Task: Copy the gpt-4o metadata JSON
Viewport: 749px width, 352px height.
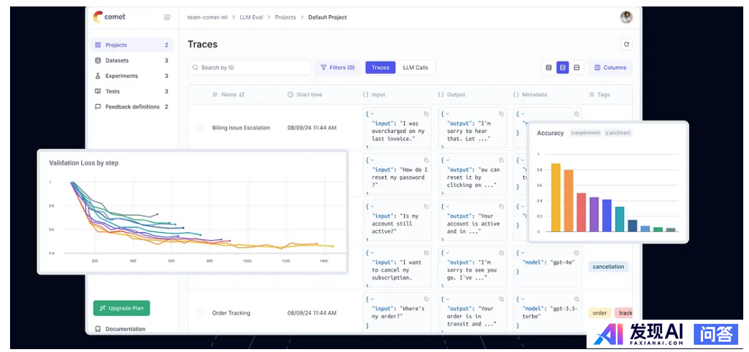Action: coord(576,253)
